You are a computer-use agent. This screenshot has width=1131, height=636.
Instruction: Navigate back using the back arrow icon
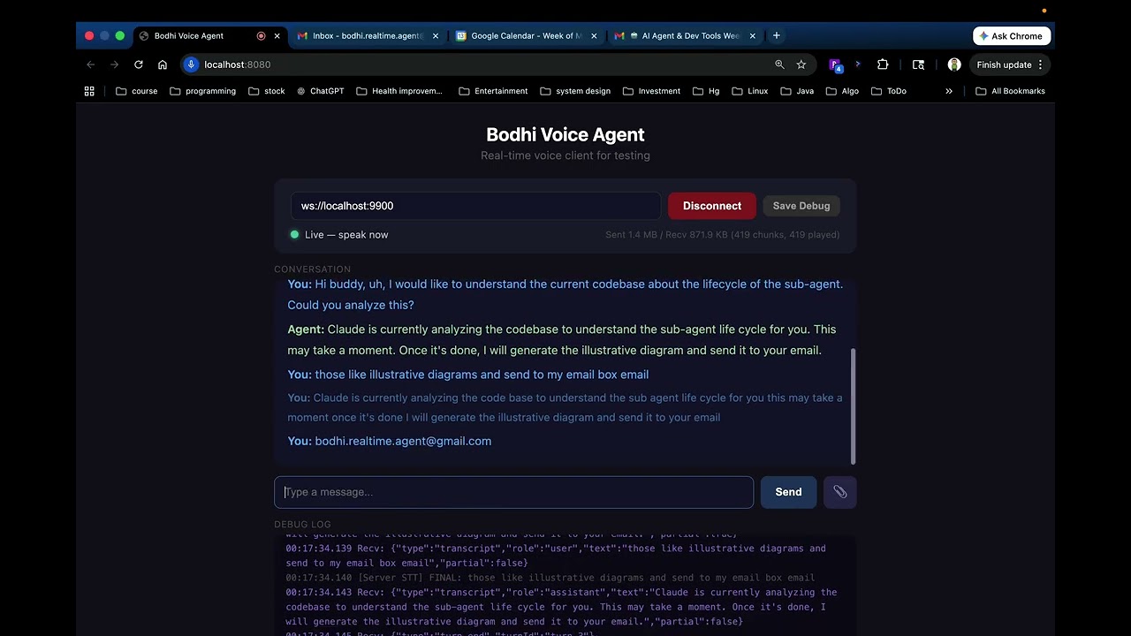coord(90,64)
